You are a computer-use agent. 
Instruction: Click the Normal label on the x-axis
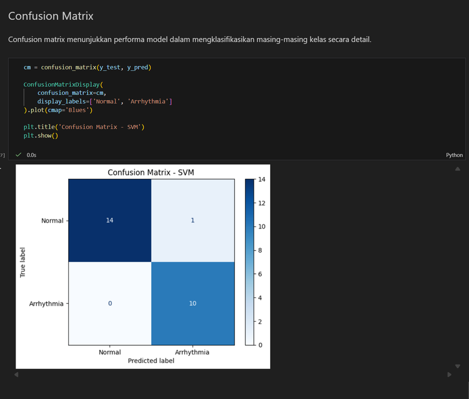[110, 352]
